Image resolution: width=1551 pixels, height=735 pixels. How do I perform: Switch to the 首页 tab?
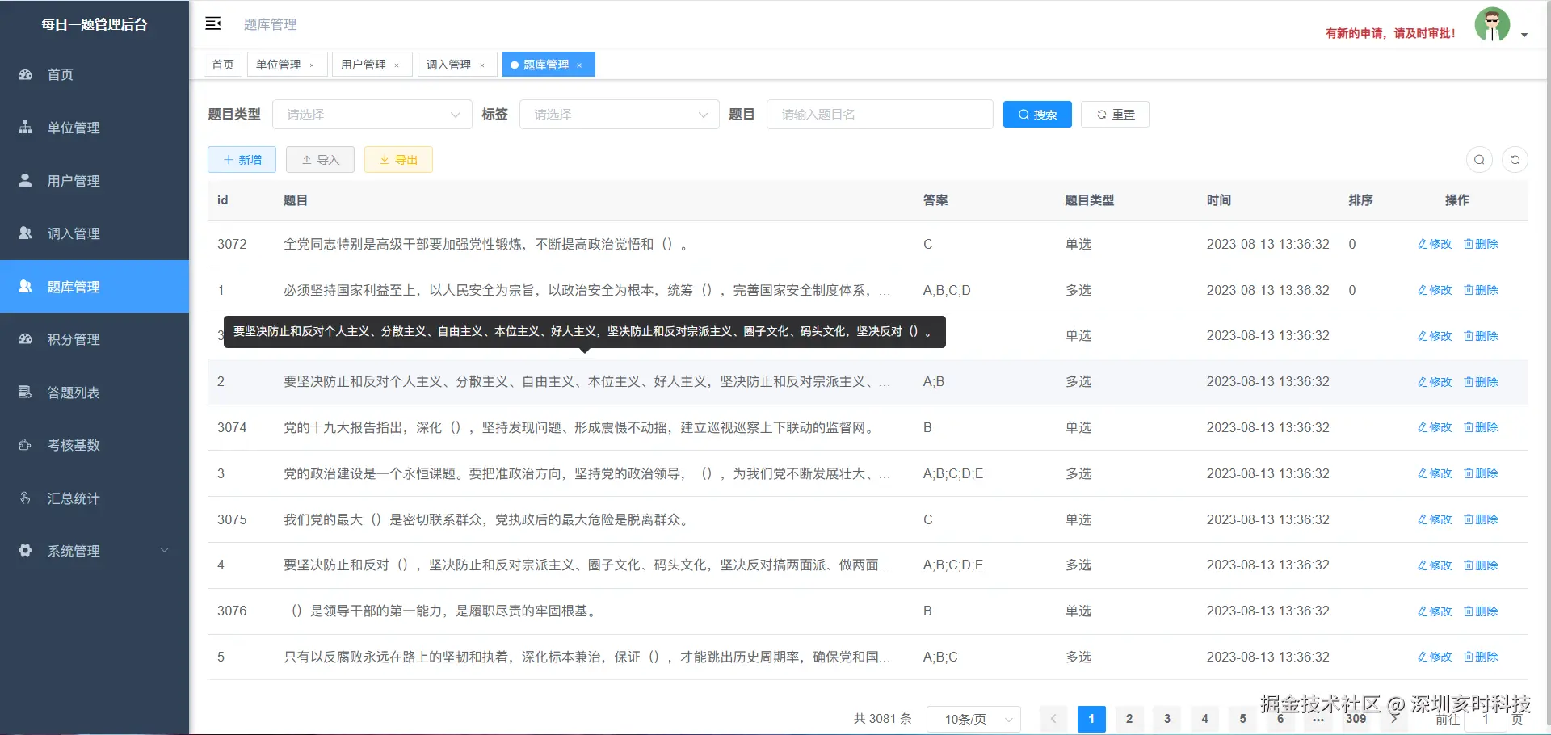click(x=223, y=65)
